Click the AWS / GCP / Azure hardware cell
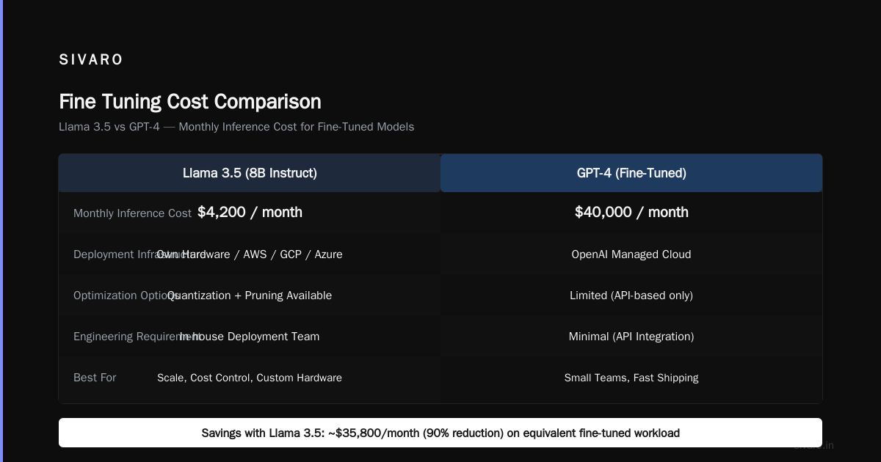The image size is (881, 462). pyautogui.click(x=250, y=254)
